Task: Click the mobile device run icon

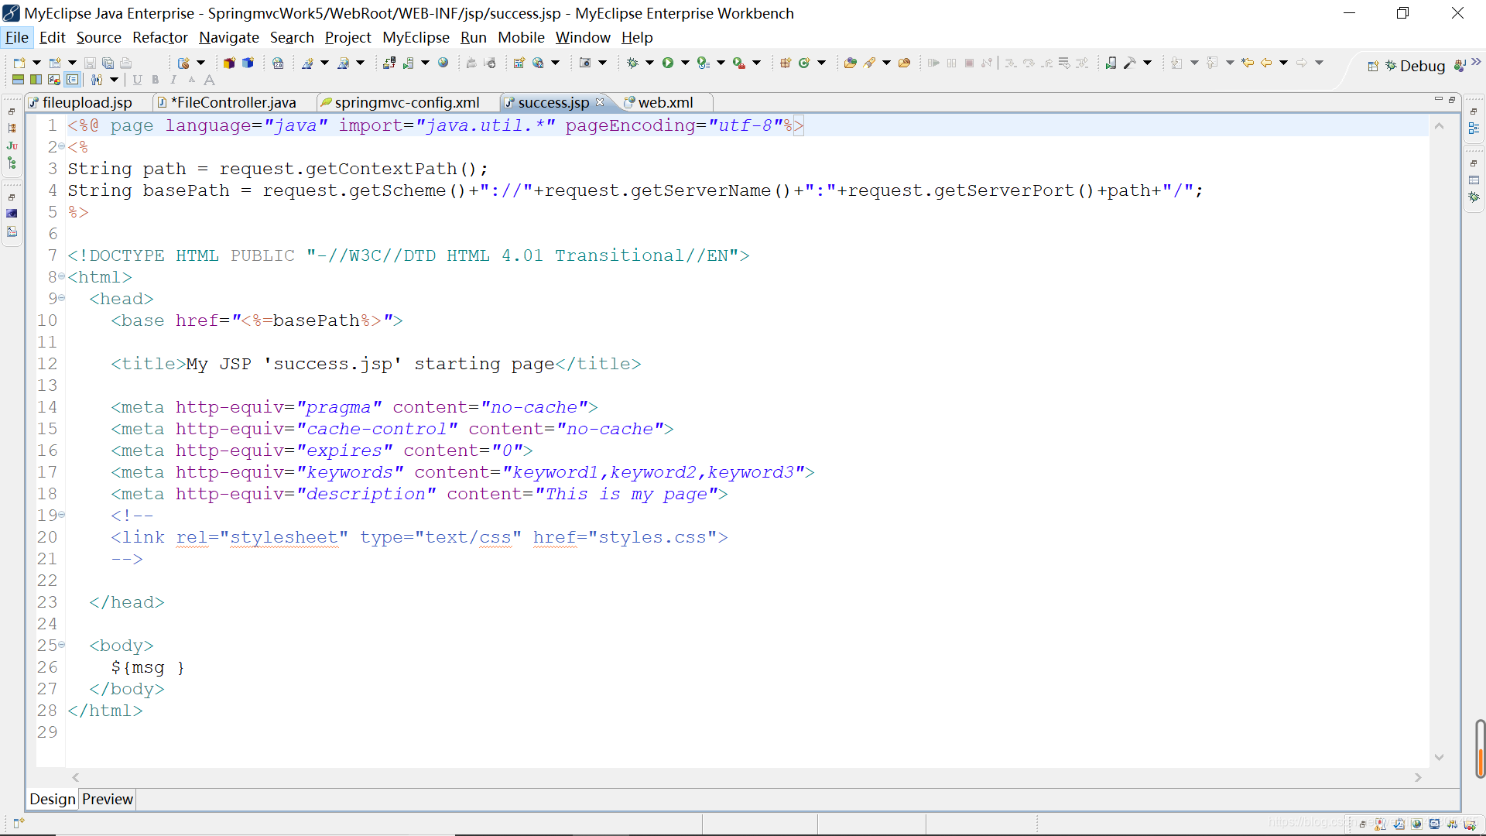Action: pyautogui.click(x=1111, y=63)
